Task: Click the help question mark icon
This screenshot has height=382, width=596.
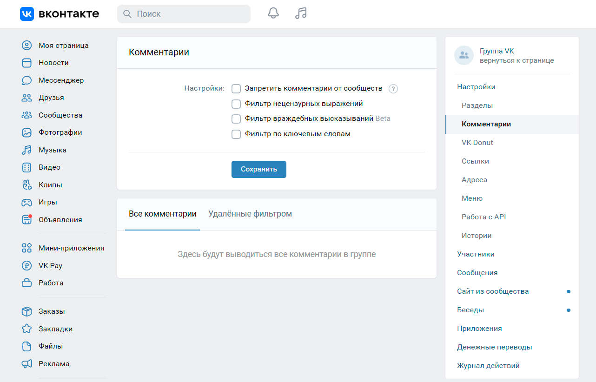Action: [x=393, y=89]
